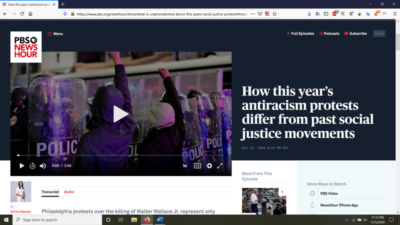Open Firefox page actions three-dots menu
Screen dimensions: 400x225
[x=253, y=13]
